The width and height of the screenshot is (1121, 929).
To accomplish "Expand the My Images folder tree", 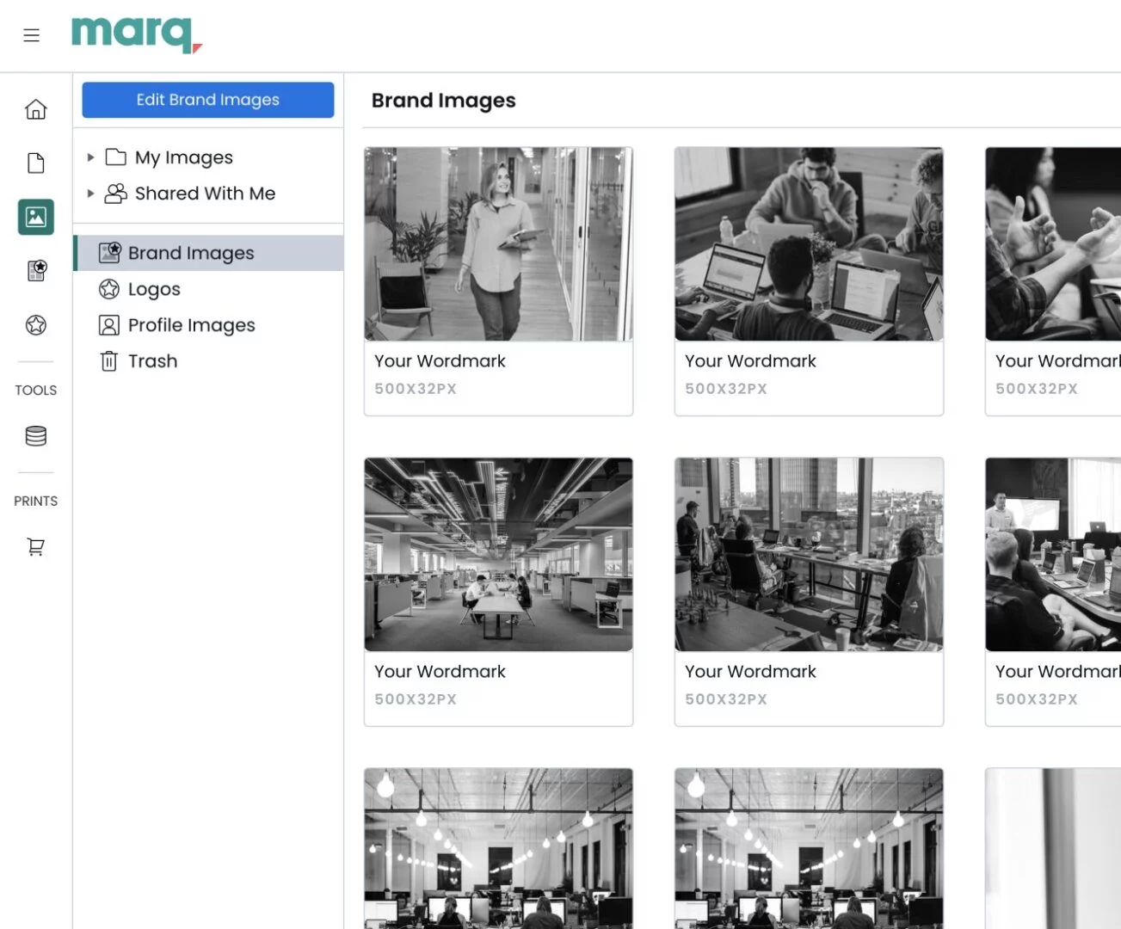I will coord(91,157).
